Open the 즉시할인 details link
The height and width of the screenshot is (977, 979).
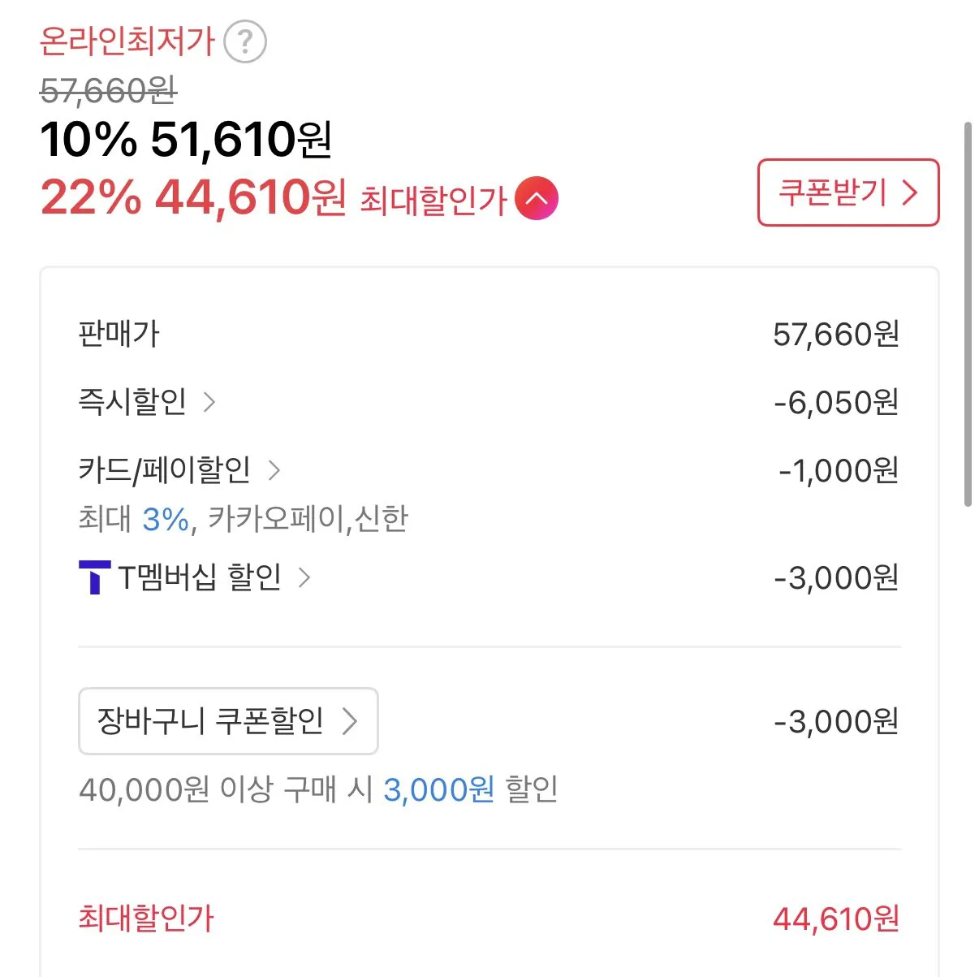pyautogui.click(x=132, y=401)
